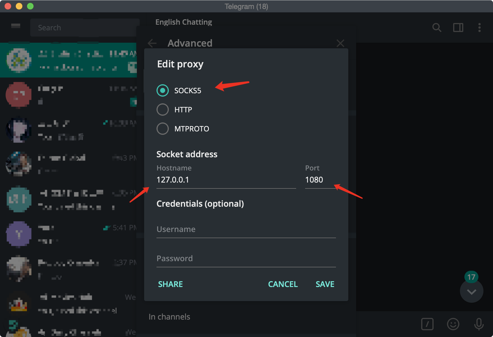Go back from Advanced settings
Image resolution: width=493 pixels, height=337 pixels.
[152, 43]
